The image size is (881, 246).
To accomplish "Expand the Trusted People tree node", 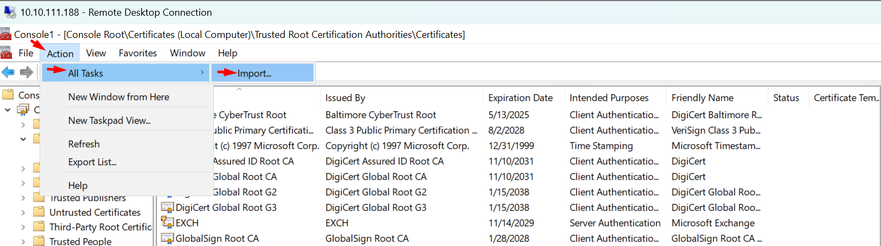I will (x=23, y=242).
